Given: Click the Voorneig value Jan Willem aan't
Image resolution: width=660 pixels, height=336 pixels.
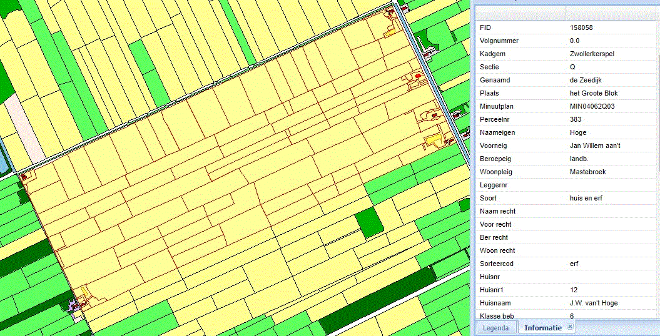Looking at the screenshot, I should [595, 146].
